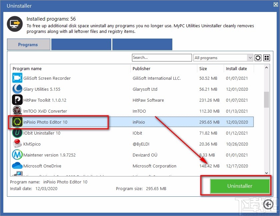
Task: Click the KMSpico red button icon
Action: click(17, 144)
